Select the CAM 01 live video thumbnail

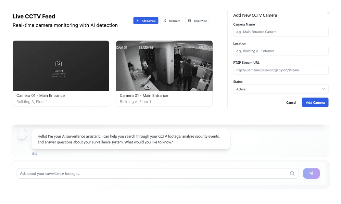click(x=164, y=65)
